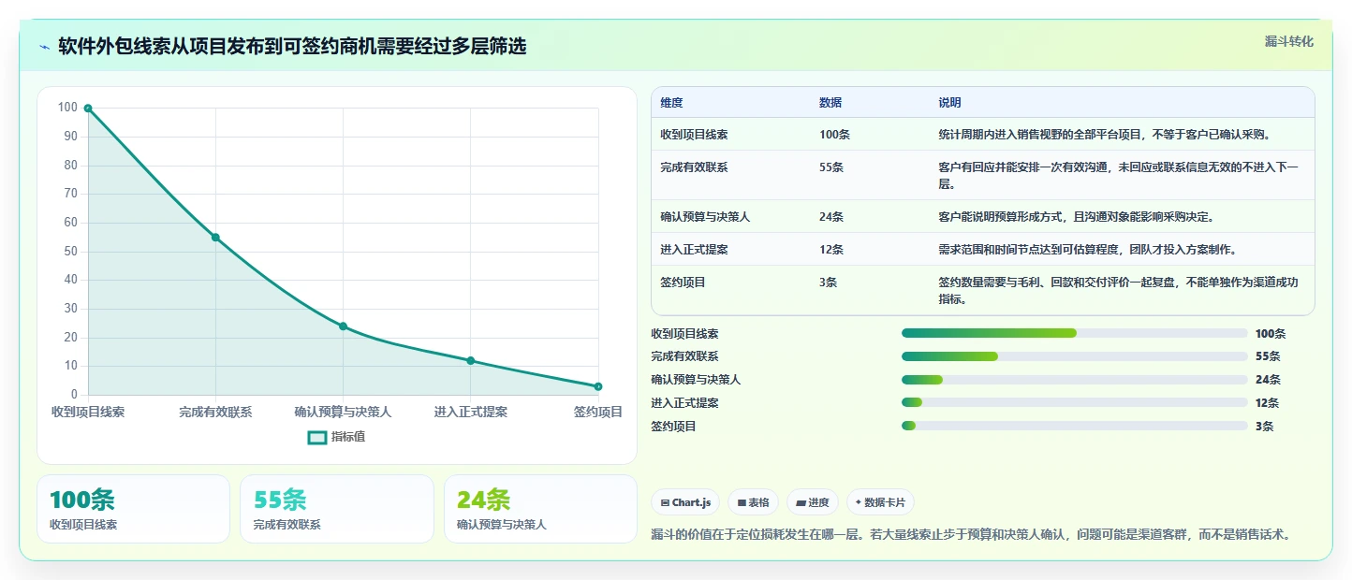Click the footnote starting 漏斗的价值在于
The image size is (1352, 580).
click(x=972, y=535)
